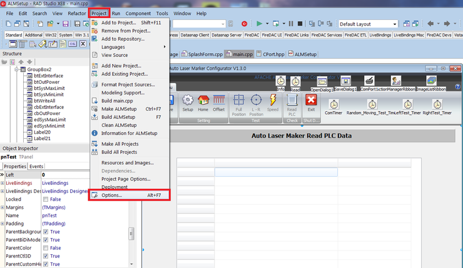Click the L-R Position ribbon button
The width and height of the screenshot is (463, 268).
pos(256,105)
